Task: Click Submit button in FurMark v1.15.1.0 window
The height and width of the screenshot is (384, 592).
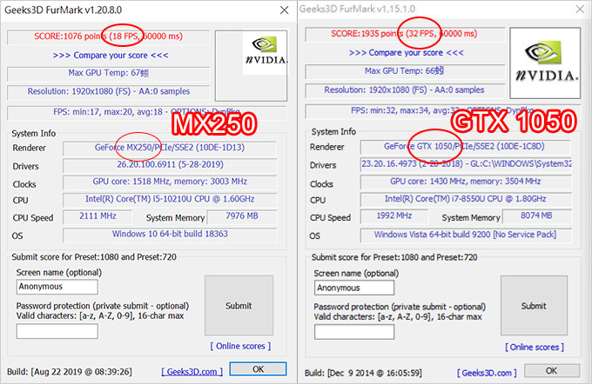Action: [x=534, y=306]
